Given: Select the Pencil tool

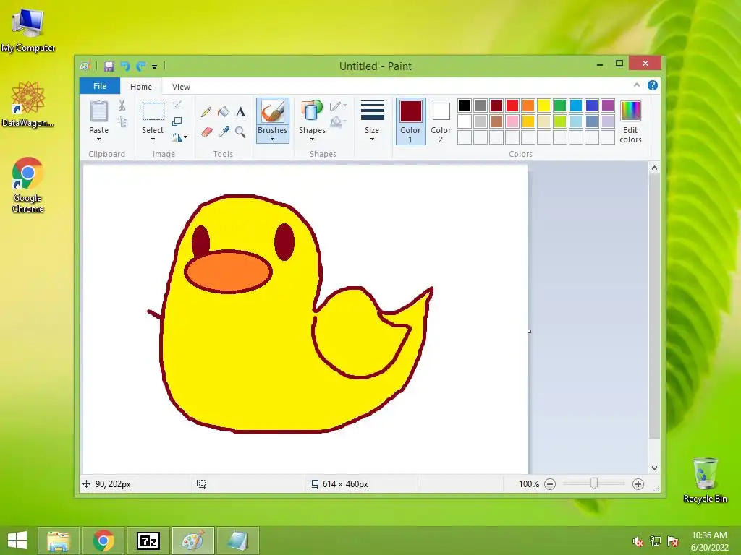Looking at the screenshot, I should (x=206, y=111).
